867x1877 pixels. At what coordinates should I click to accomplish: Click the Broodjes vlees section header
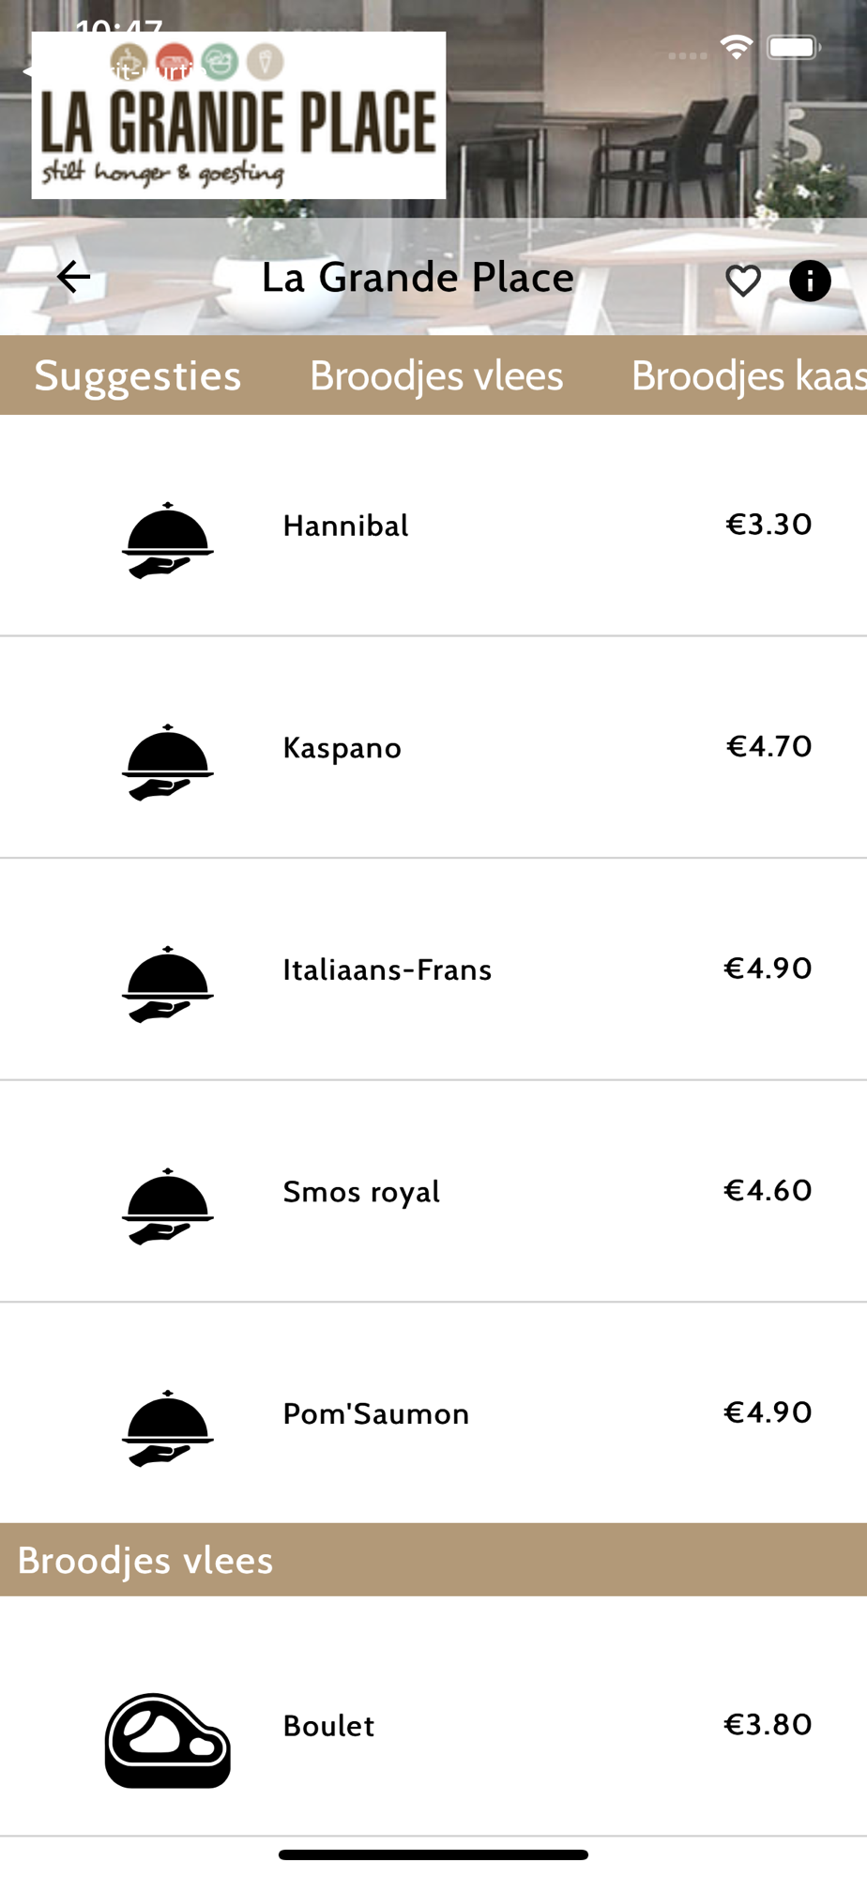click(x=433, y=1560)
